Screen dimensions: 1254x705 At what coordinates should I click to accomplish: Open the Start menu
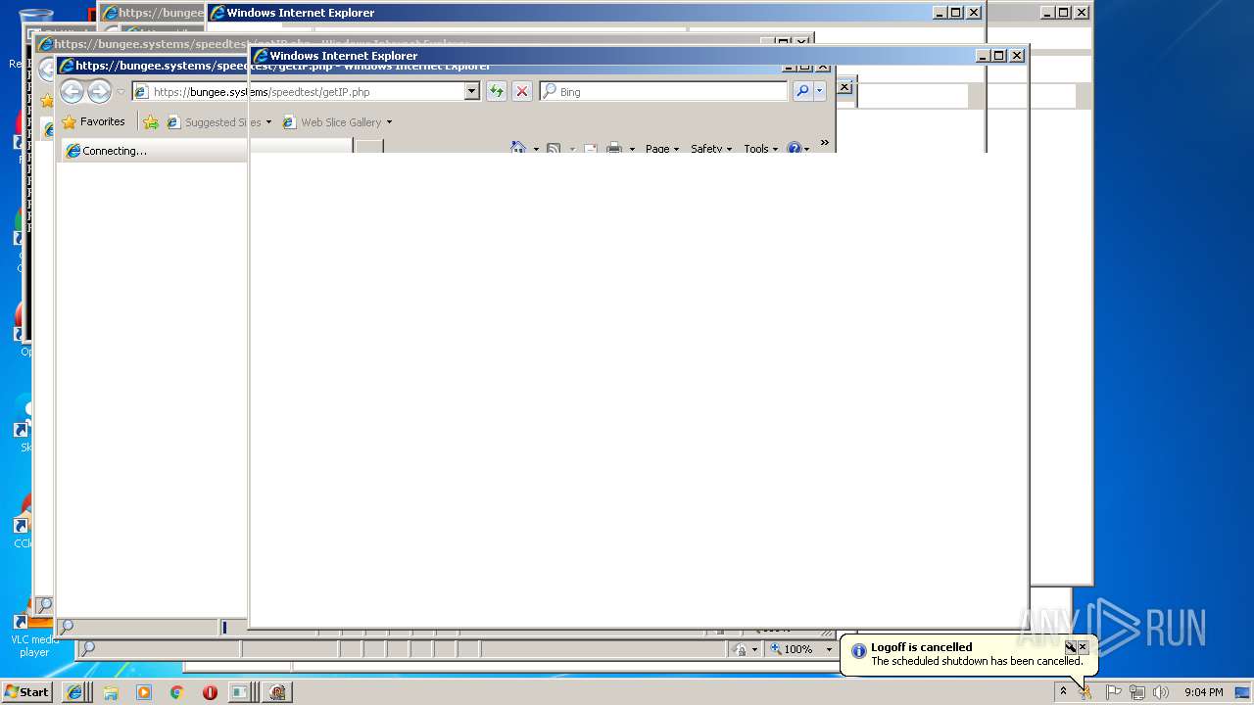coord(27,691)
